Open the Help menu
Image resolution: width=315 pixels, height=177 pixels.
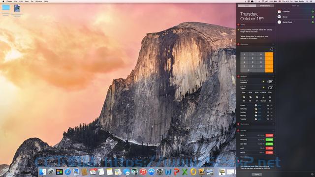pos(46,1)
